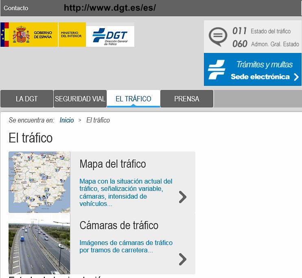Open the PRENSA tab
302x278 pixels.
187,99
